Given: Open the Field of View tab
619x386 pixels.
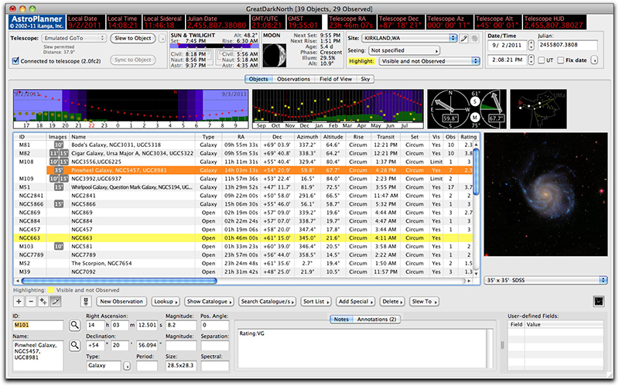Looking at the screenshot, I should [337, 79].
